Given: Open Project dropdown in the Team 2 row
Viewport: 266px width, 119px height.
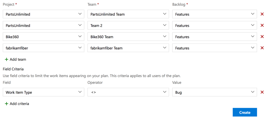Looking at the screenshot, I should [x=43, y=25].
